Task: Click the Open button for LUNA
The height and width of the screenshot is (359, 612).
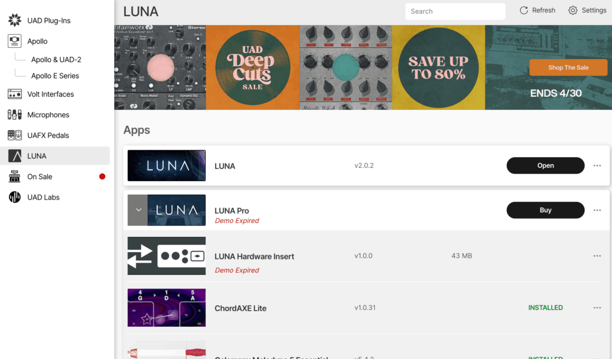Action: click(x=545, y=165)
